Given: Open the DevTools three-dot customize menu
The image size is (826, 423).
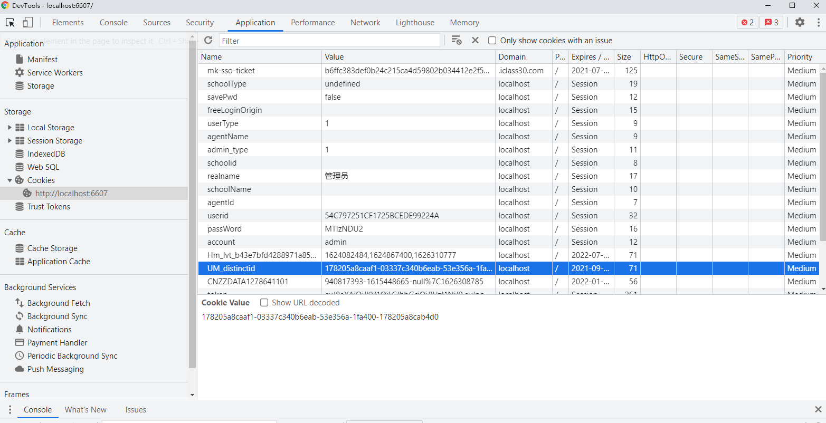Looking at the screenshot, I should tap(819, 22).
